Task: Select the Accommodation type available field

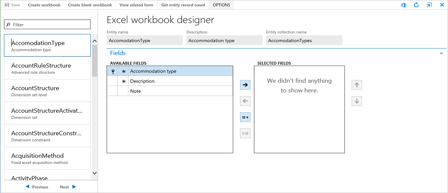Action: tap(170, 71)
